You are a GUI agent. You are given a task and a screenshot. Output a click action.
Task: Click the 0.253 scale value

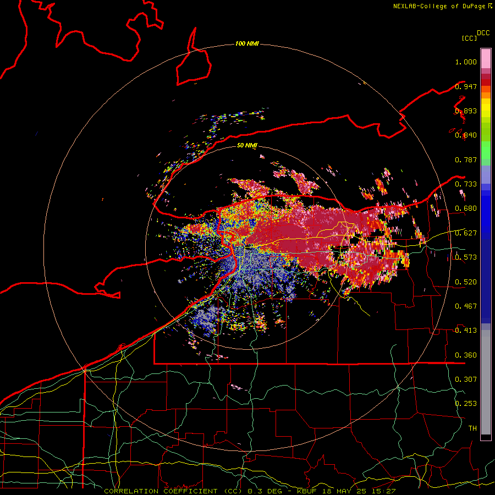[x=466, y=404]
